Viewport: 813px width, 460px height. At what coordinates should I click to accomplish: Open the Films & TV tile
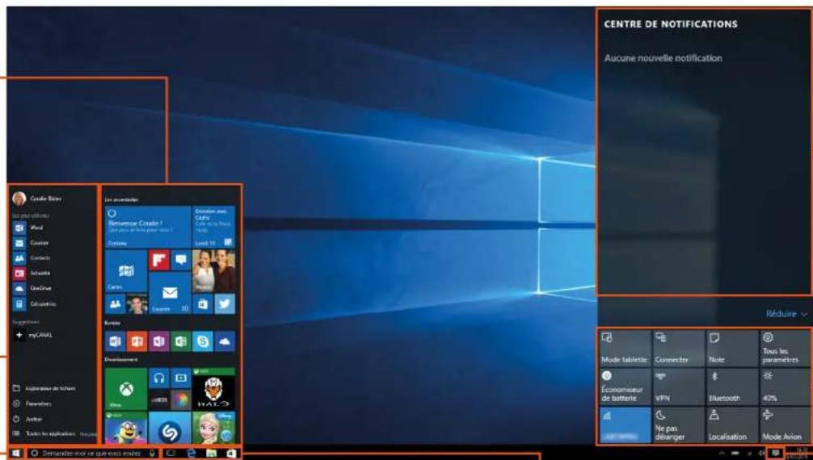pos(180,378)
